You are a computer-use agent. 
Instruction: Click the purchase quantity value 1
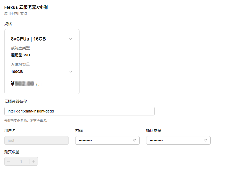pyautogui.click(x=21, y=161)
